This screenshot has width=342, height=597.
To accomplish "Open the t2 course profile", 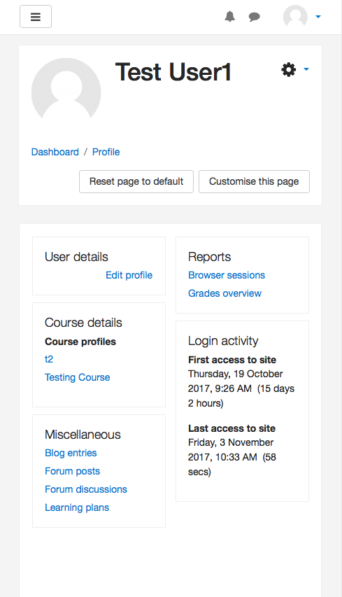I will coord(49,359).
